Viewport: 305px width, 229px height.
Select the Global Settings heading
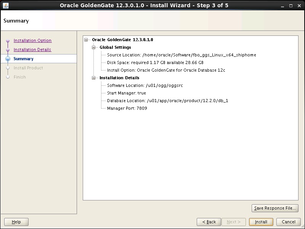pos(115,47)
